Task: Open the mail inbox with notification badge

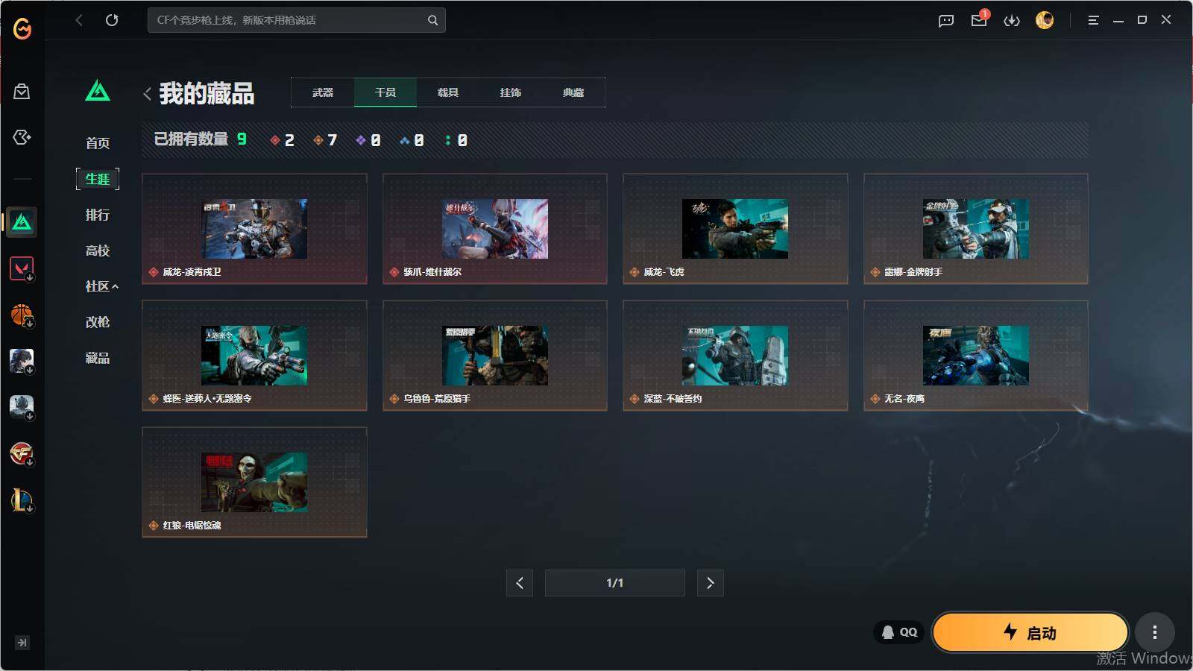Action: [x=980, y=19]
